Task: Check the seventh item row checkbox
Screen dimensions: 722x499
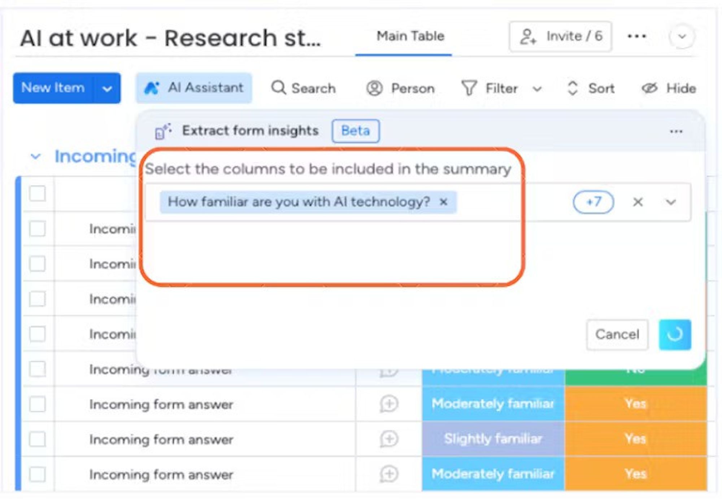Action: (38, 439)
